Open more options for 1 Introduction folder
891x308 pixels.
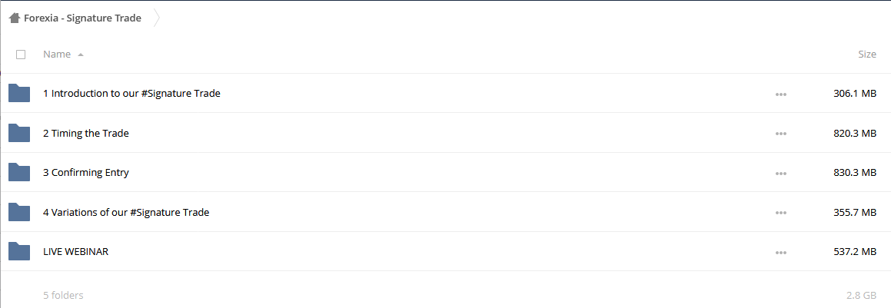(781, 94)
